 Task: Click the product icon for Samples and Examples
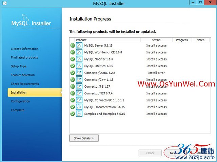pos(79,114)
